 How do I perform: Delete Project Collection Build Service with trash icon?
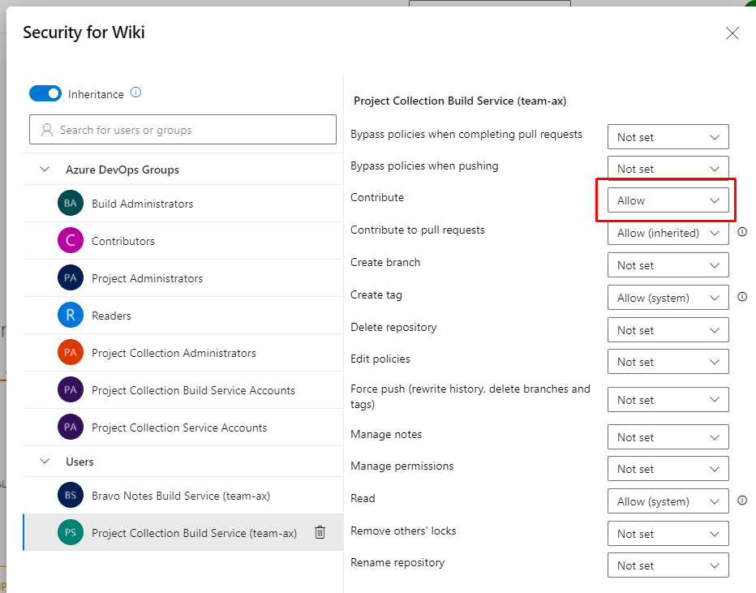pyautogui.click(x=320, y=532)
